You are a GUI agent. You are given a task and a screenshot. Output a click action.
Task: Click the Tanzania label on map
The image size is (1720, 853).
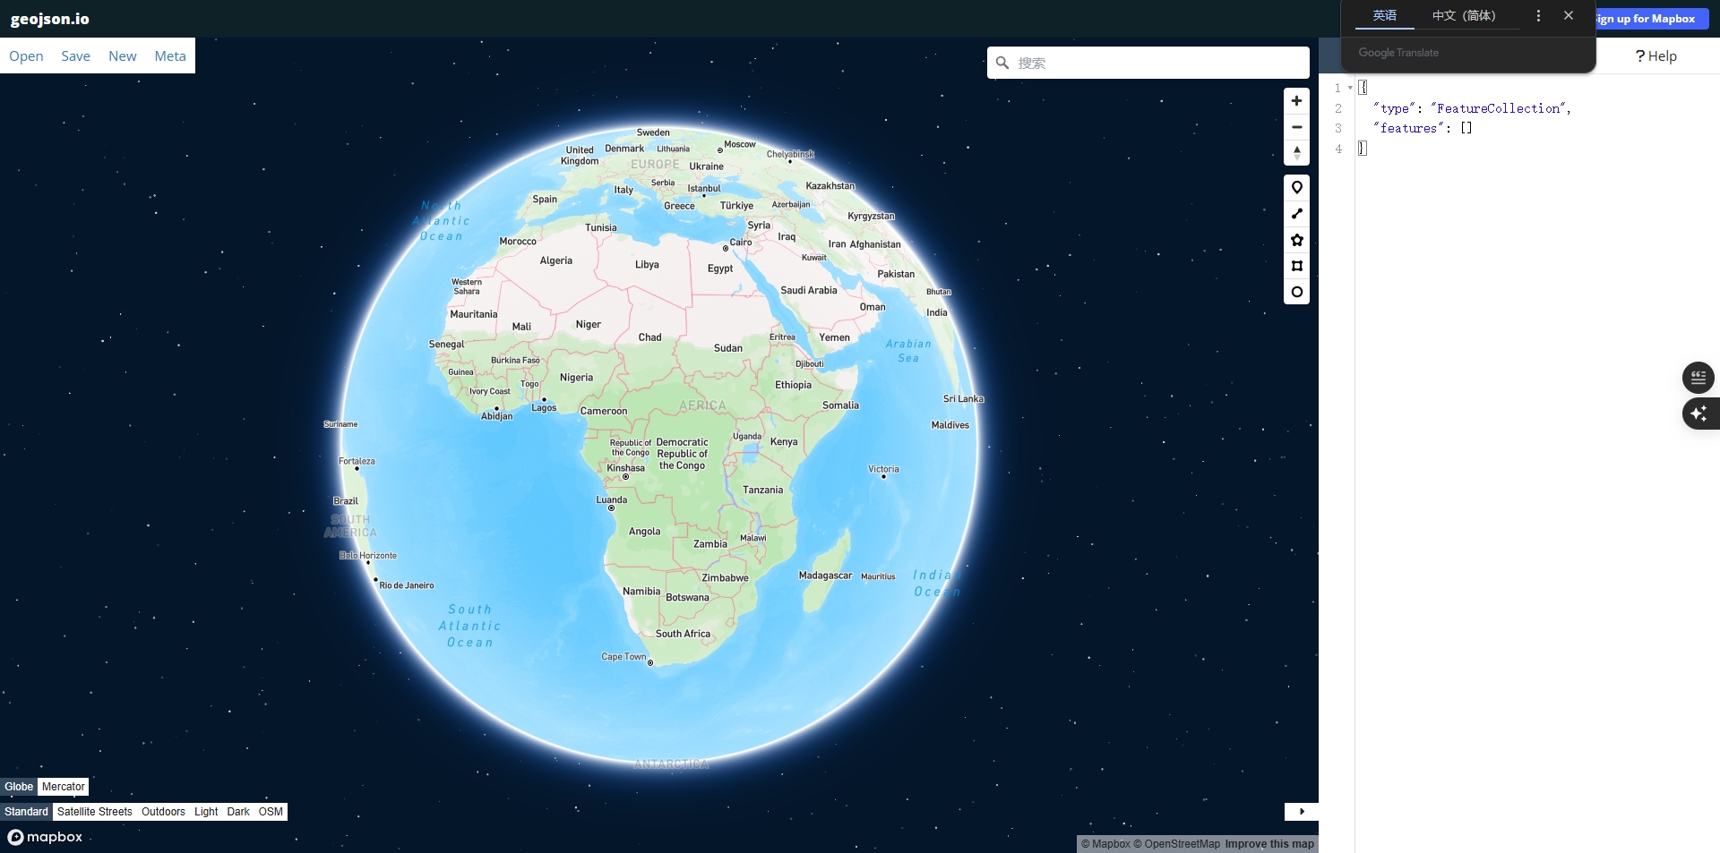tap(762, 490)
